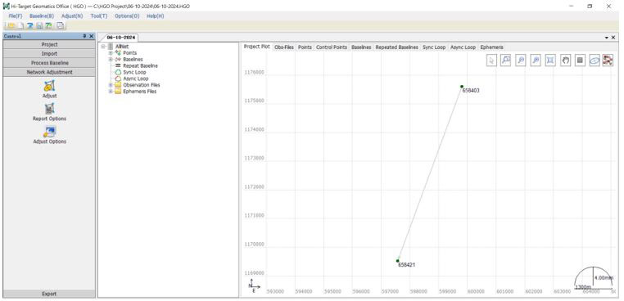Image resolution: width=624 pixels, height=301 pixels.
Task: Switch to the Ephemeris tab
Action: pyautogui.click(x=491, y=47)
